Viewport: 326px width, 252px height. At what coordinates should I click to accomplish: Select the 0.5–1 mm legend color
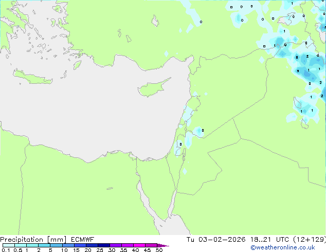tap(21, 245)
